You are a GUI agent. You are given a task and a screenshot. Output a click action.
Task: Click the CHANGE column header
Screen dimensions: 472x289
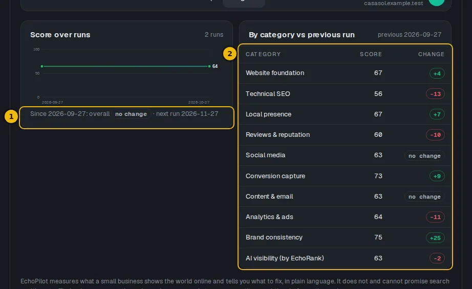431,54
